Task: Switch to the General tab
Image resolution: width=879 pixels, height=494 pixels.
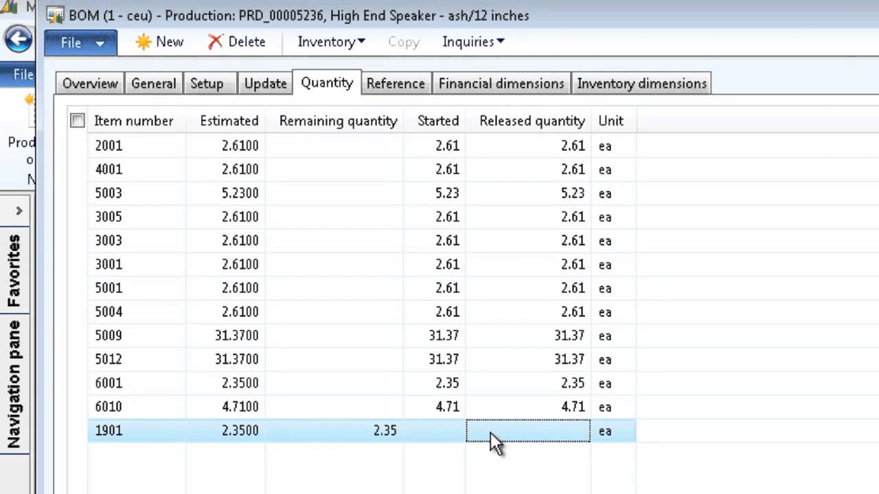Action: (x=154, y=83)
